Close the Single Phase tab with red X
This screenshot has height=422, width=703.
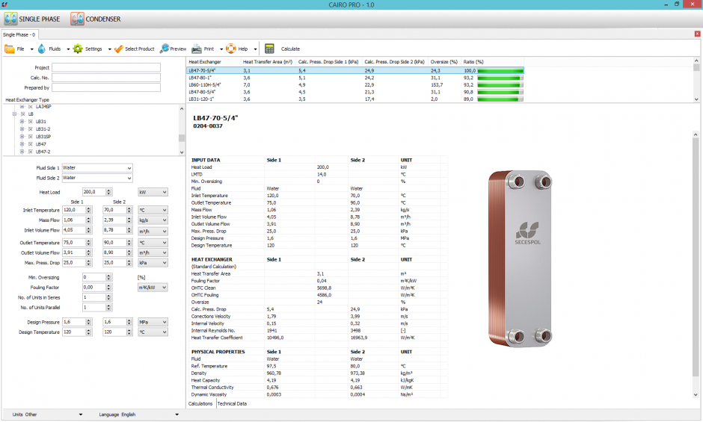click(x=697, y=34)
